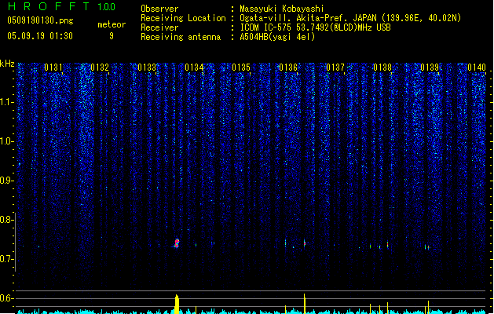The height and width of the screenshot is (314, 494).
Task: Click the 0.9 kHz axis tick label
Action: [6, 181]
